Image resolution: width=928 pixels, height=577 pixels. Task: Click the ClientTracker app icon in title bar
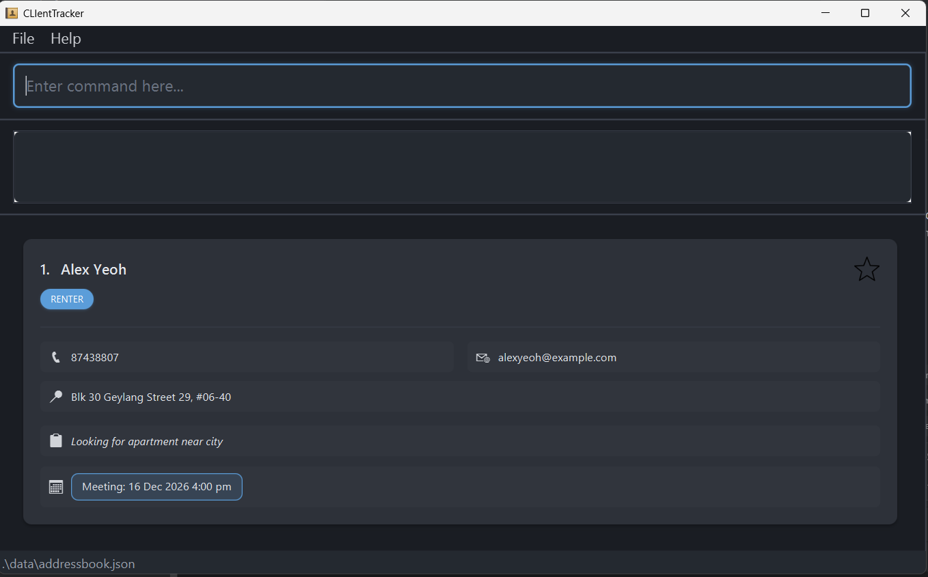pos(12,13)
